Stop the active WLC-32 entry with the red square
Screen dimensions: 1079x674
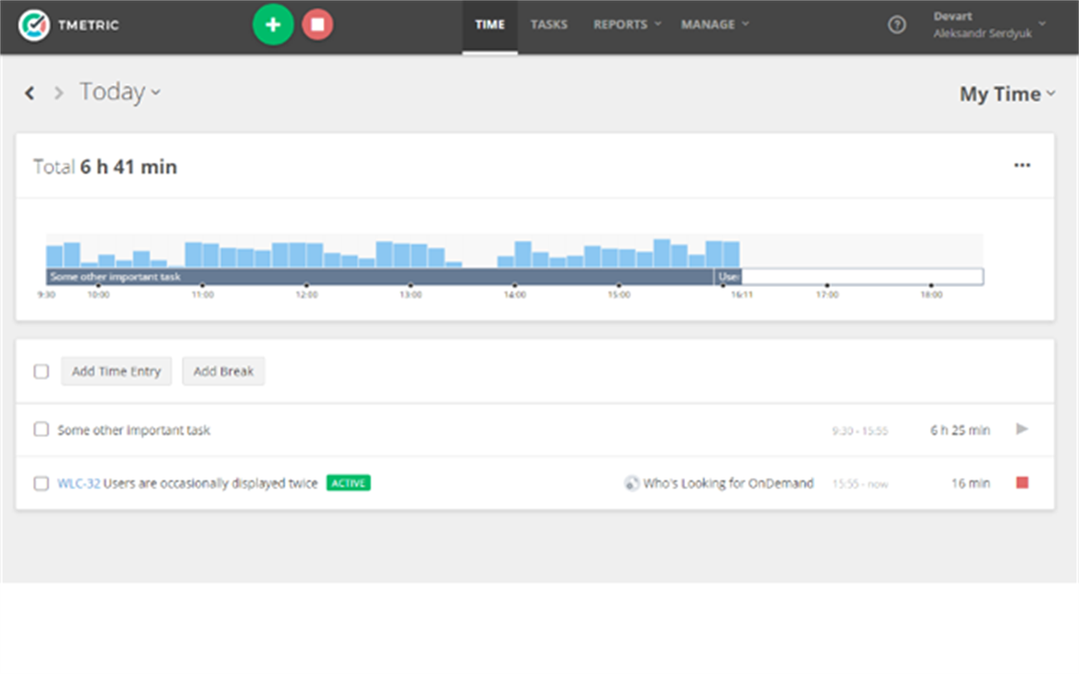[1022, 483]
